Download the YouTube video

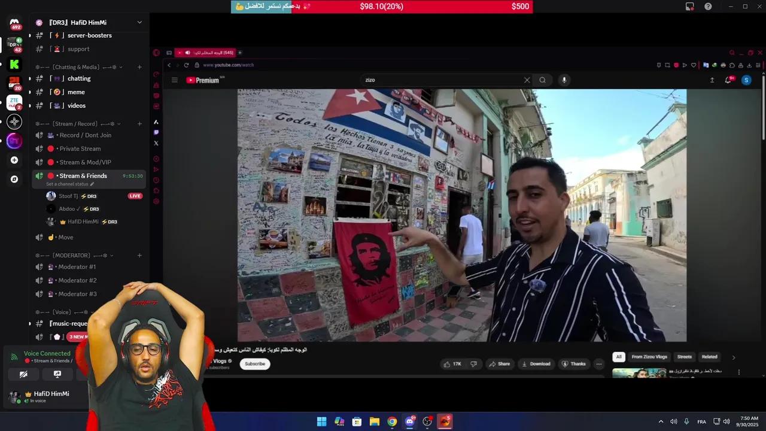tap(536, 364)
